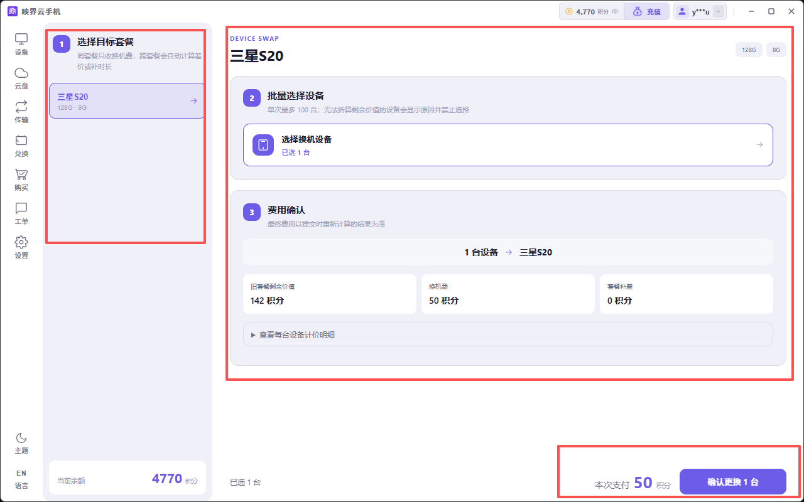The height and width of the screenshot is (502, 804).
Task: Click the 旧套餐剩余价值 142 积分 card
Action: pyautogui.click(x=330, y=294)
